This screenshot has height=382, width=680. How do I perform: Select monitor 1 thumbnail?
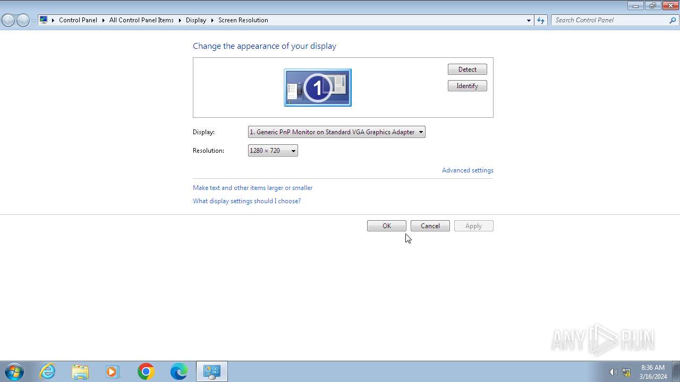point(318,88)
